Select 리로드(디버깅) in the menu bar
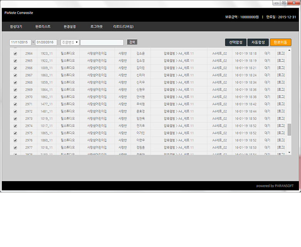 [123, 27]
